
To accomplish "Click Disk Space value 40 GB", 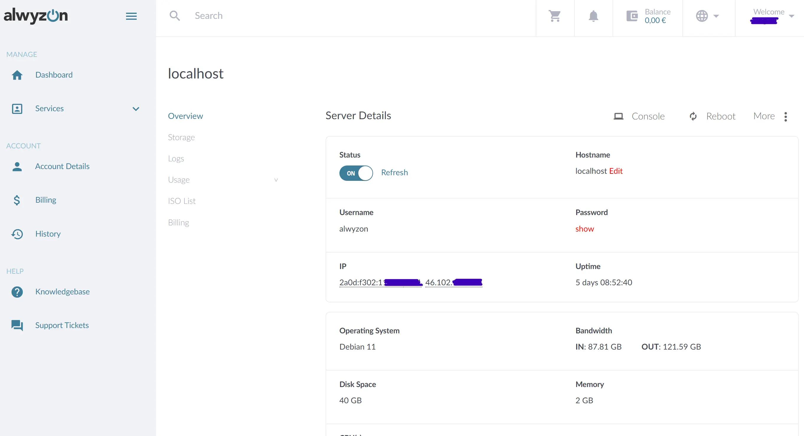I will [350, 400].
